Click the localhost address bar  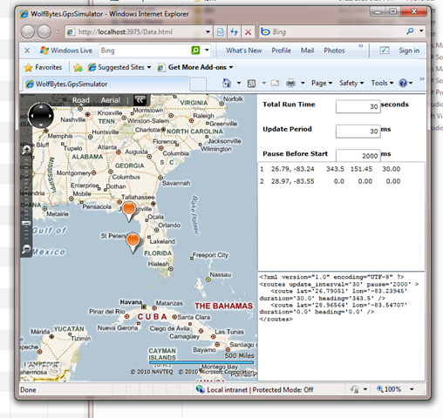point(135,31)
